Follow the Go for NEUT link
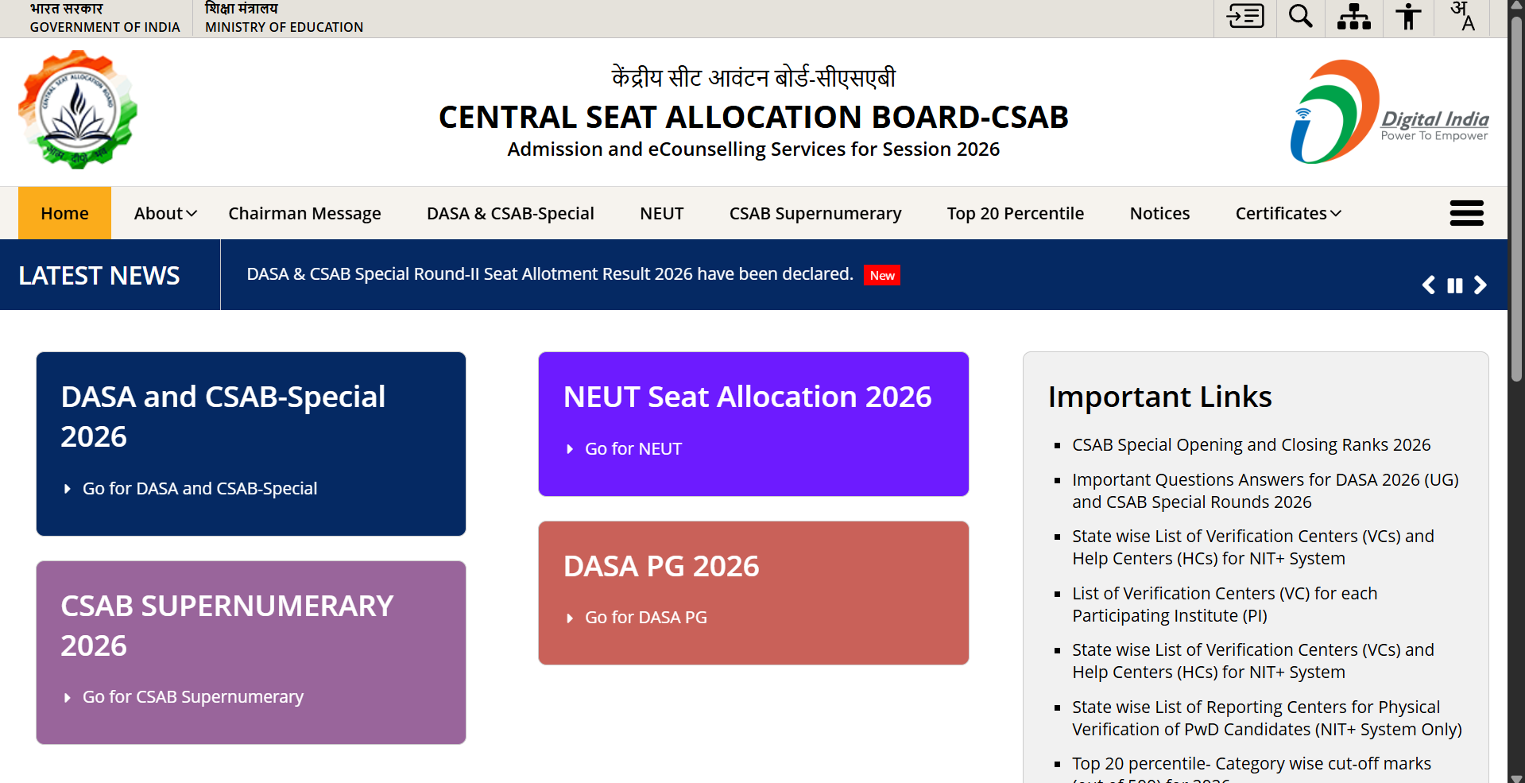The image size is (1525, 783). 633,449
